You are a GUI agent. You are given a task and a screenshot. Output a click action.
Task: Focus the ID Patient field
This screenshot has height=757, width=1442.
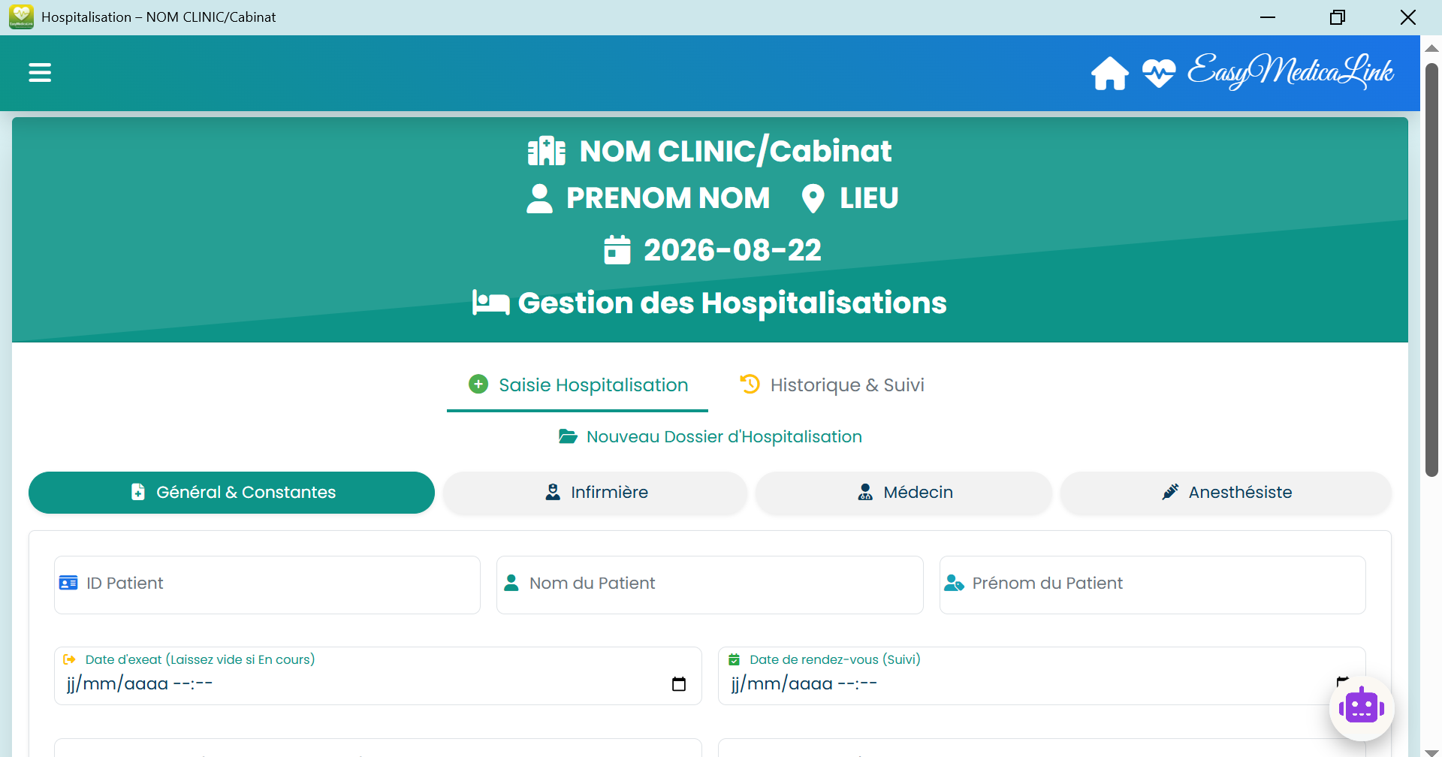[x=267, y=585]
